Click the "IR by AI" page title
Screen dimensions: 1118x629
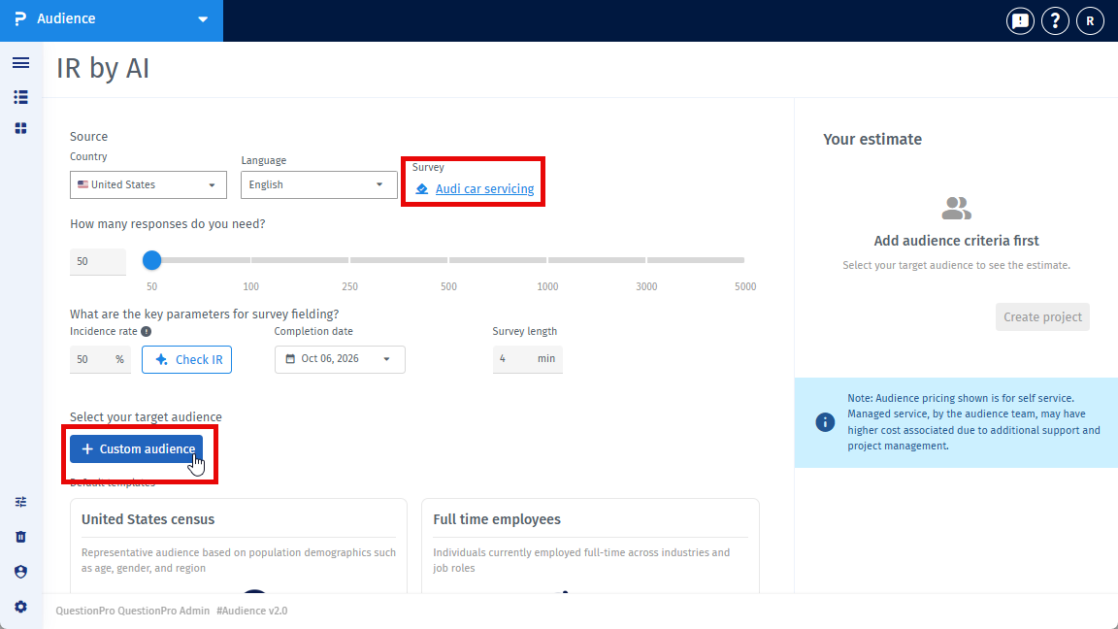(x=103, y=69)
